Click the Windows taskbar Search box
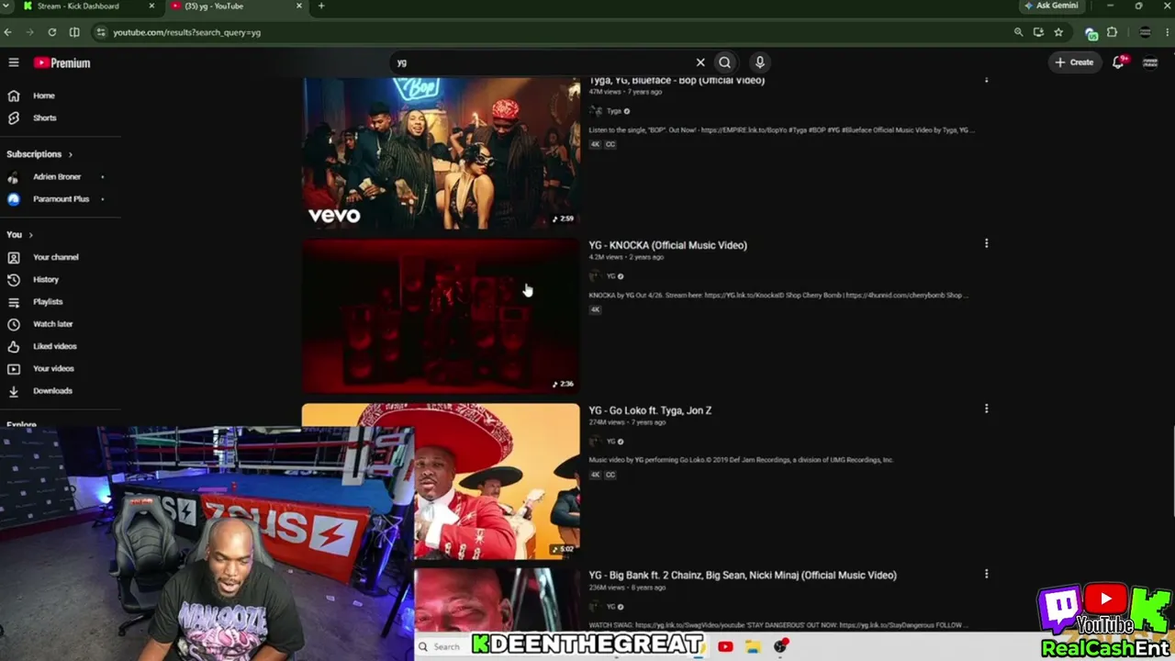 pos(442,646)
